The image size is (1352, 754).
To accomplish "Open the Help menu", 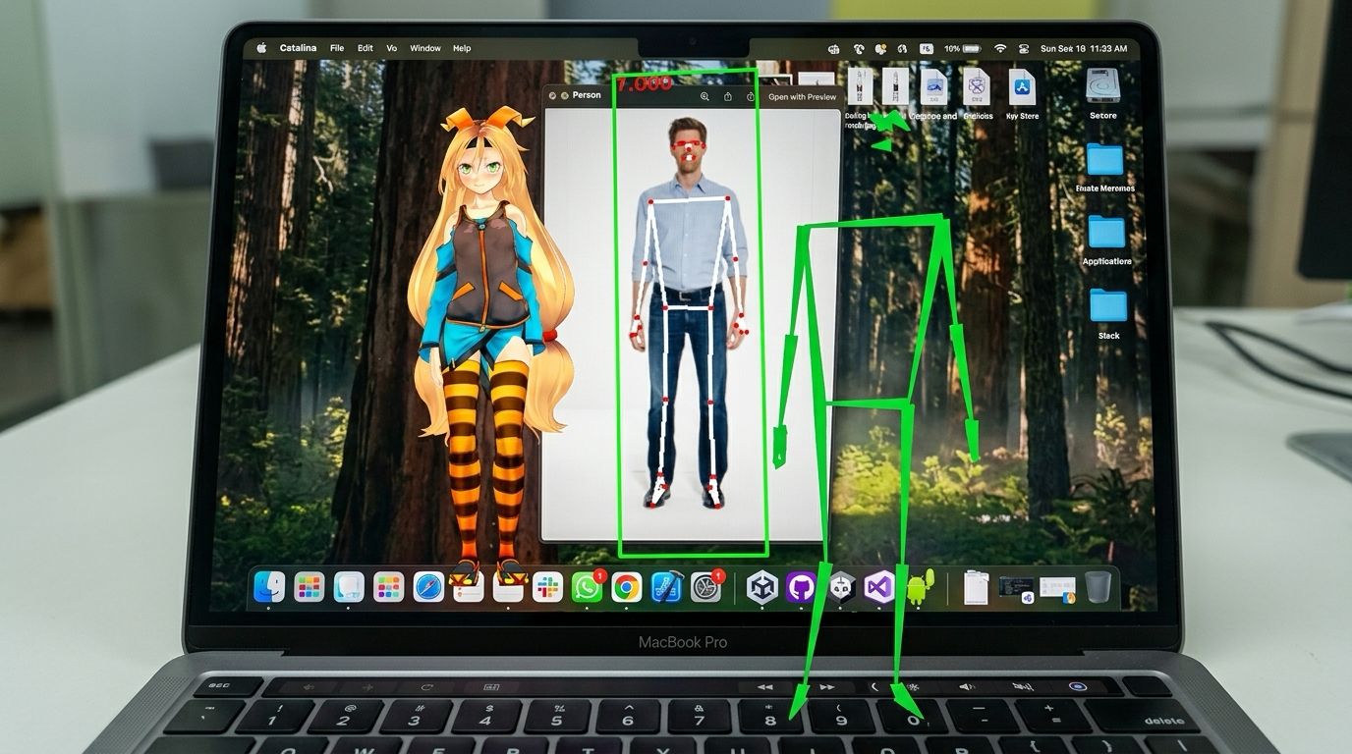I will click(x=462, y=48).
